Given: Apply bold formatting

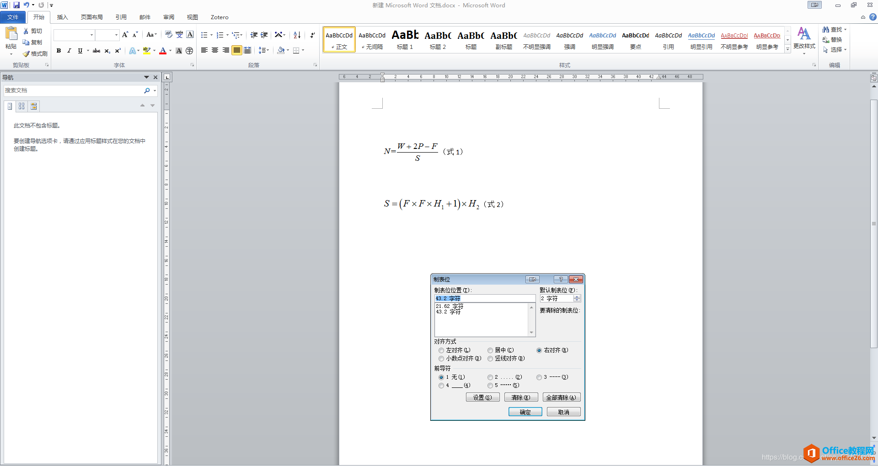Looking at the screenshot, I should point(59,51).
